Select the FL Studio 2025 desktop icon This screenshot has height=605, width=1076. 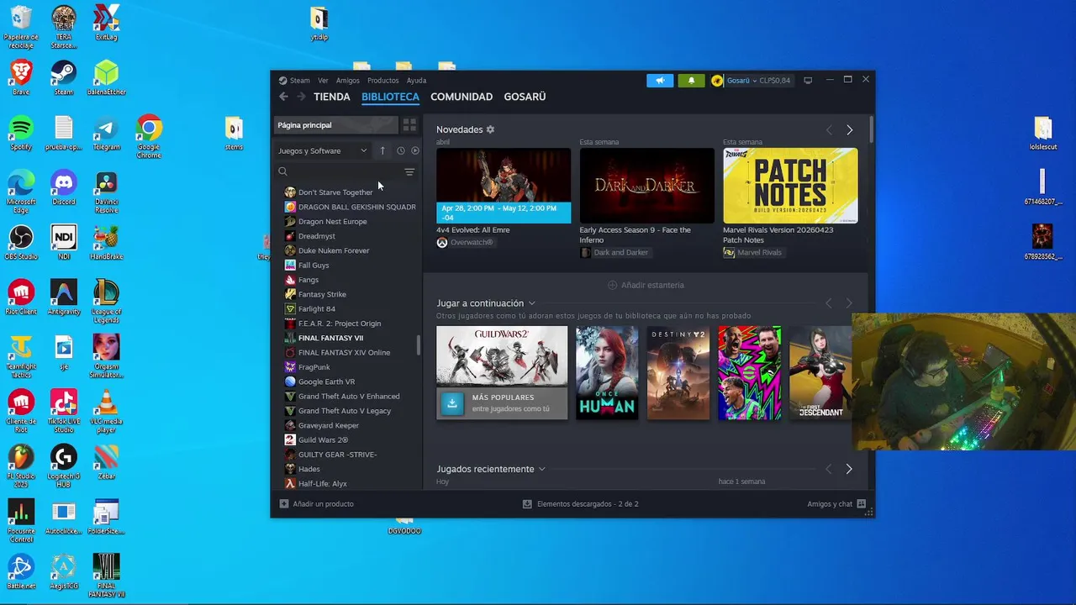21,466
